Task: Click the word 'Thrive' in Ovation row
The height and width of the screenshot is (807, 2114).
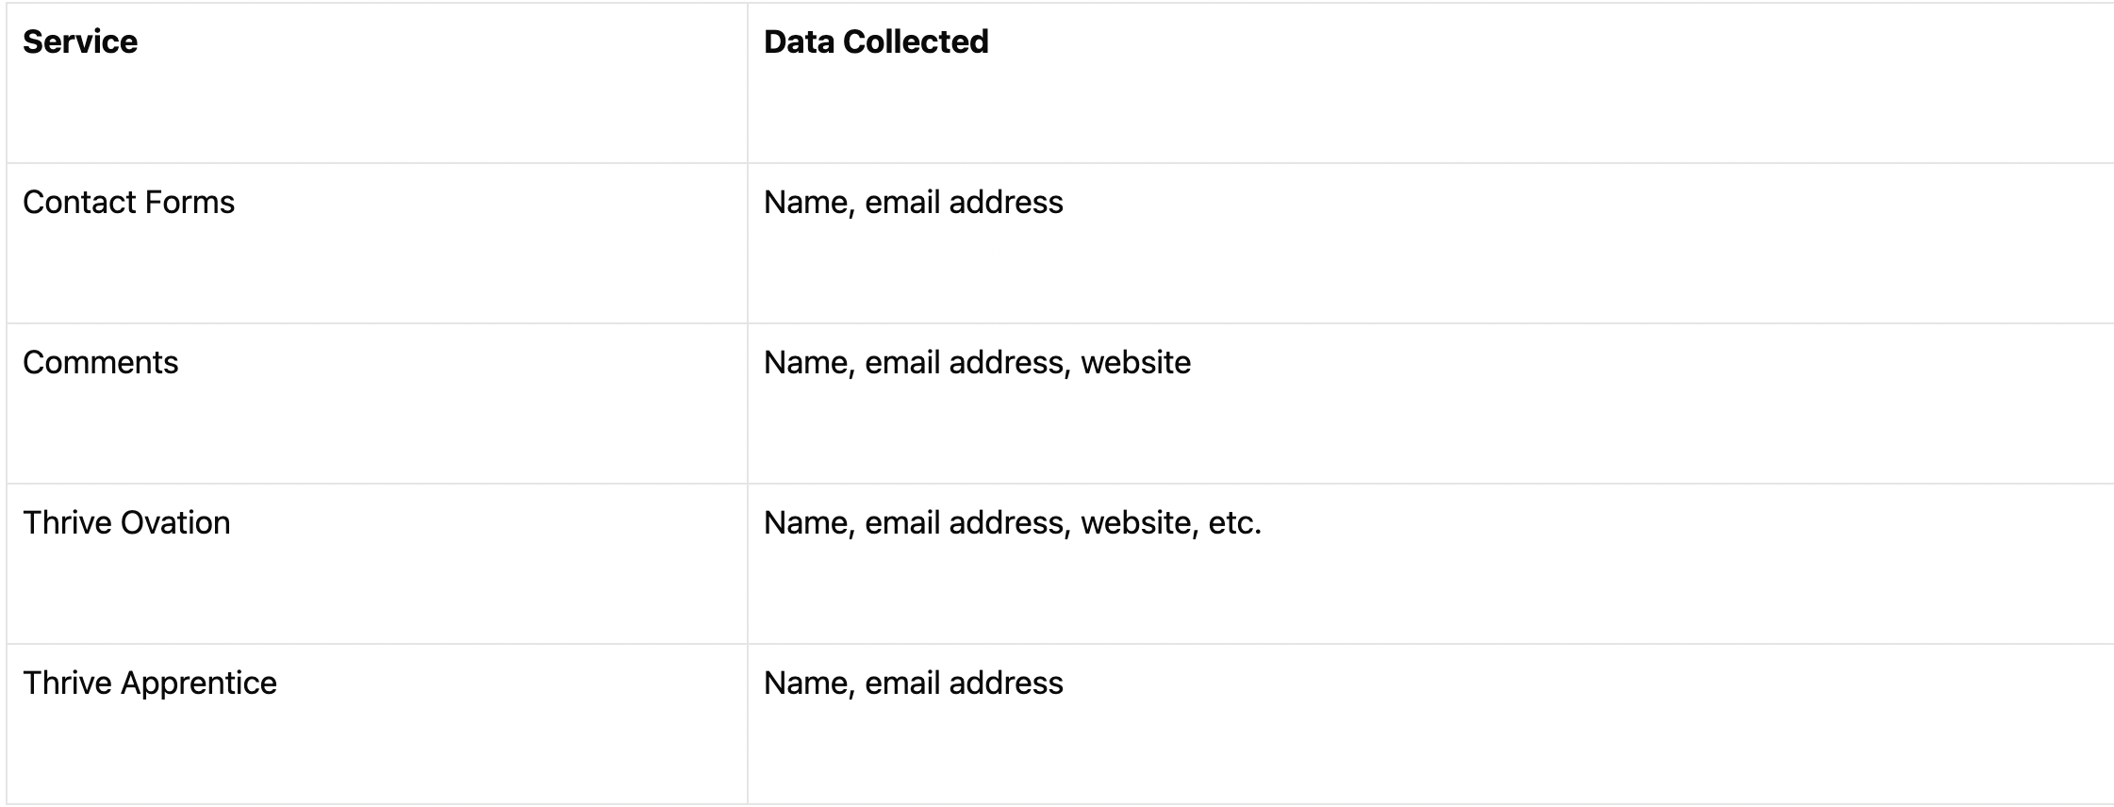Action: click(x=67, y=522)
